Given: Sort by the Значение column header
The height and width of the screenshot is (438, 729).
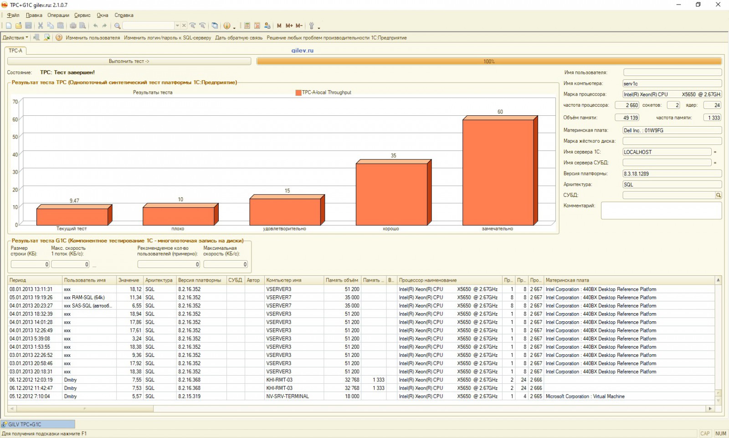Looking at the screenshot, I should [x=129, y=280].
